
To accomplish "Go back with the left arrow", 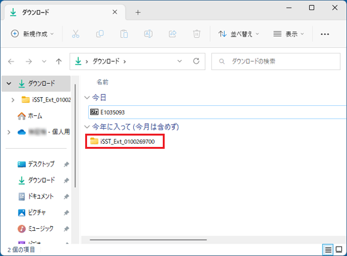I will (11, 61).
